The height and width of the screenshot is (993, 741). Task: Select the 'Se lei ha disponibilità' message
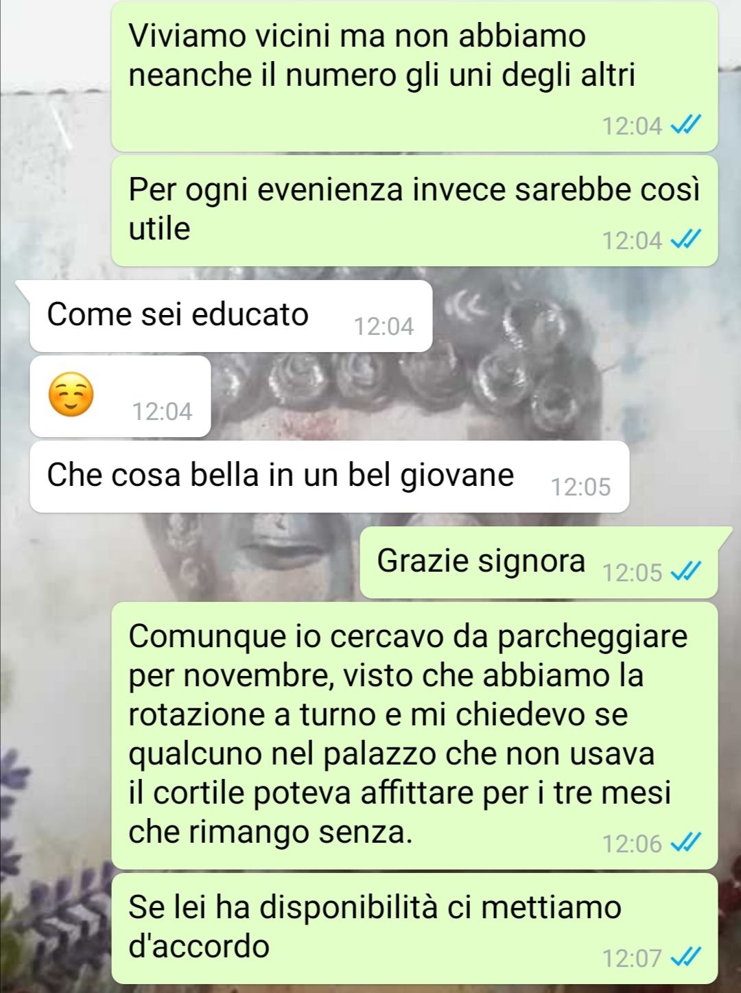pos(414,928)
